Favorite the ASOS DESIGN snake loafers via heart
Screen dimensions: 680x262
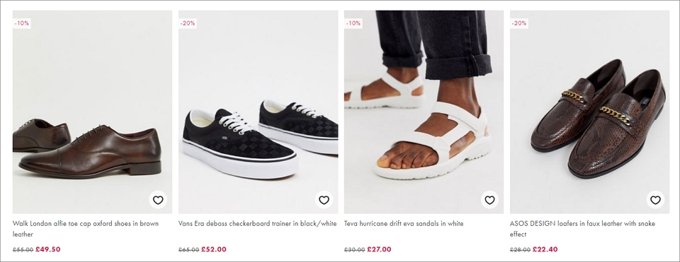pos(655,200)
